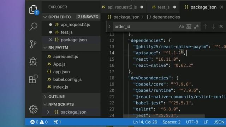Image resolution: width=226 pixels, height=127 pixels.
Task: Collapse the RN_PAYTM folder section
Action: coord(45,48)
